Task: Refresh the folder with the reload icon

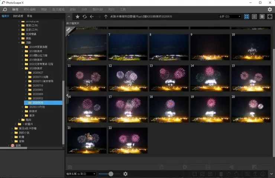Action: pos(85,17)
